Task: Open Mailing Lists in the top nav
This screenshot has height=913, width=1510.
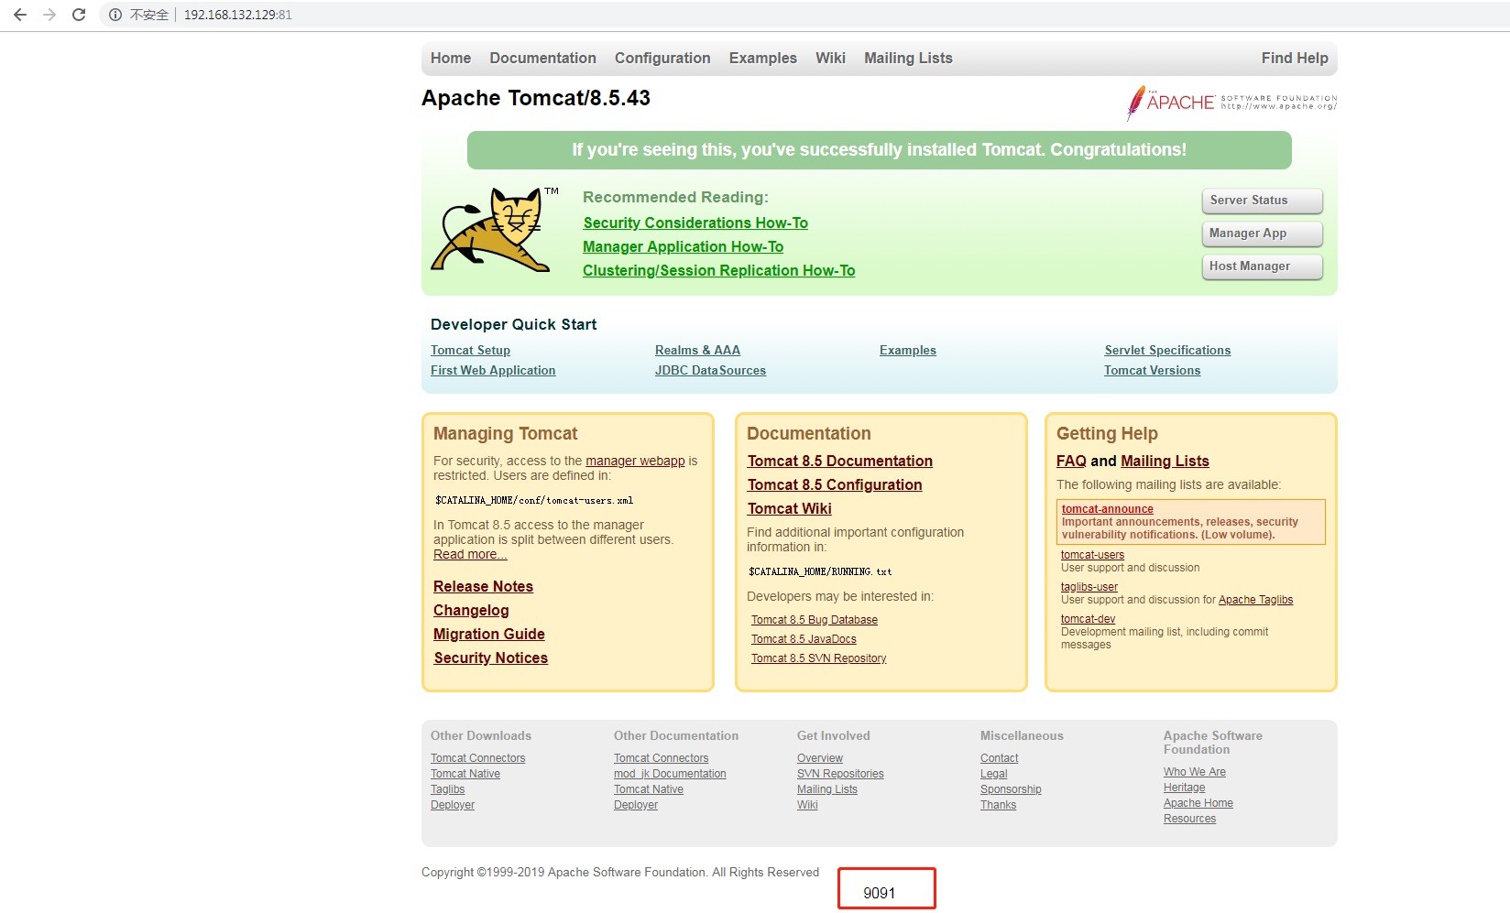Action: 908,58
